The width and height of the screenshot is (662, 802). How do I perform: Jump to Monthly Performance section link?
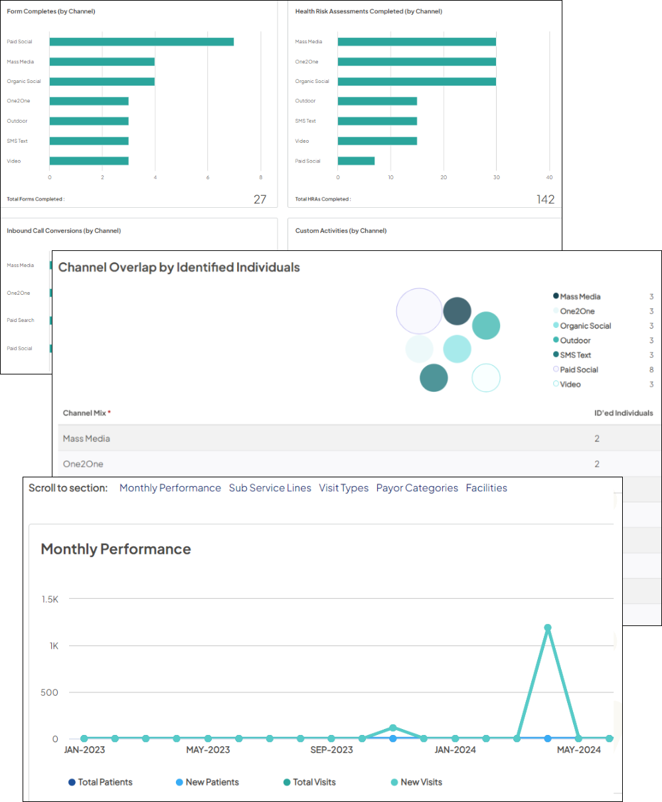pyautogui.click(x=170, y=488)
